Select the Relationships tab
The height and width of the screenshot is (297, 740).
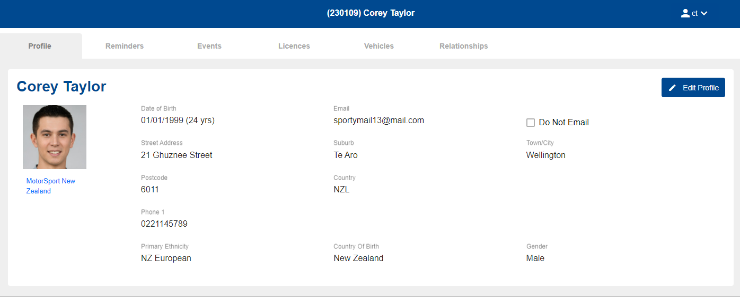tap(464, 46)
